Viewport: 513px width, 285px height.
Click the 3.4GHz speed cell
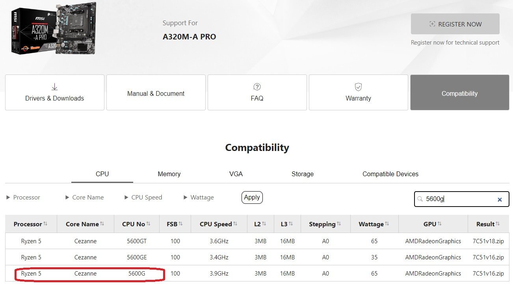219,257
